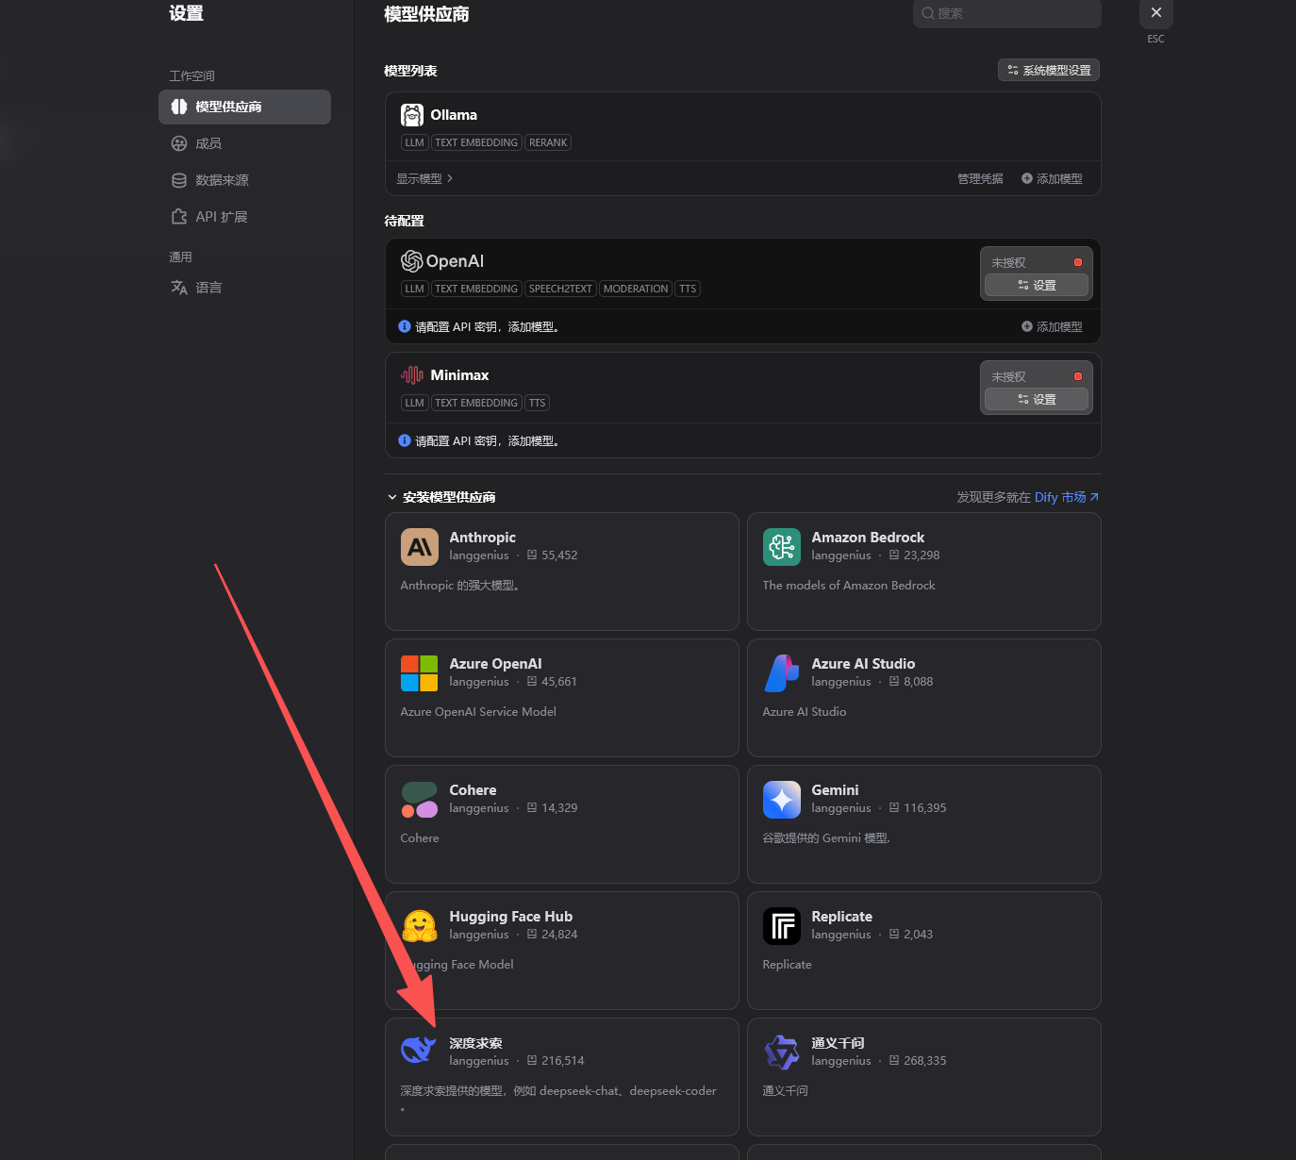Click the Anthropic provider icon
The height and width of the screenshot is (1160, 1296).
pos(420,547)
